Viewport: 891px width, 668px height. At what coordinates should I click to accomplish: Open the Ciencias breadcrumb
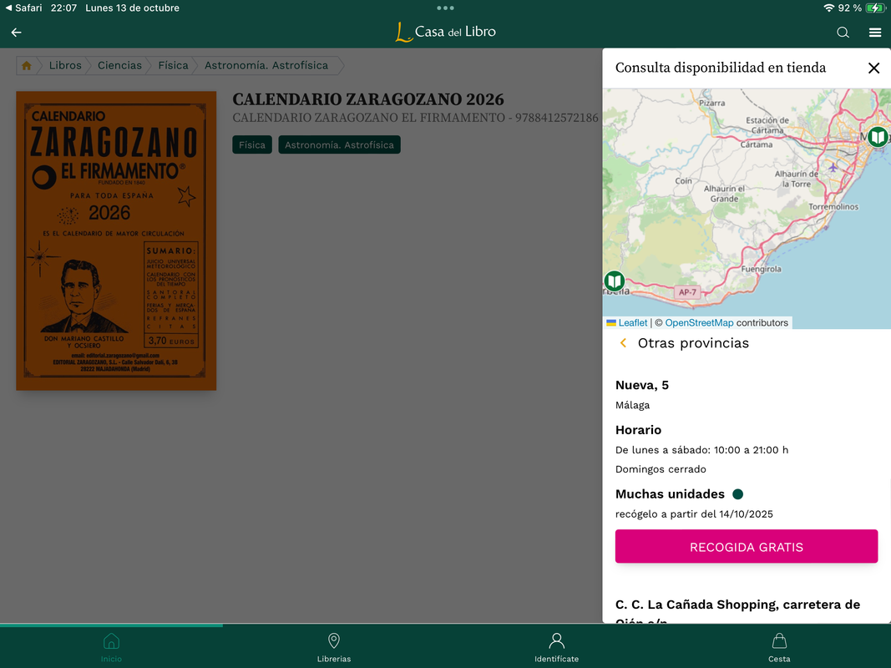coord(119,65)
